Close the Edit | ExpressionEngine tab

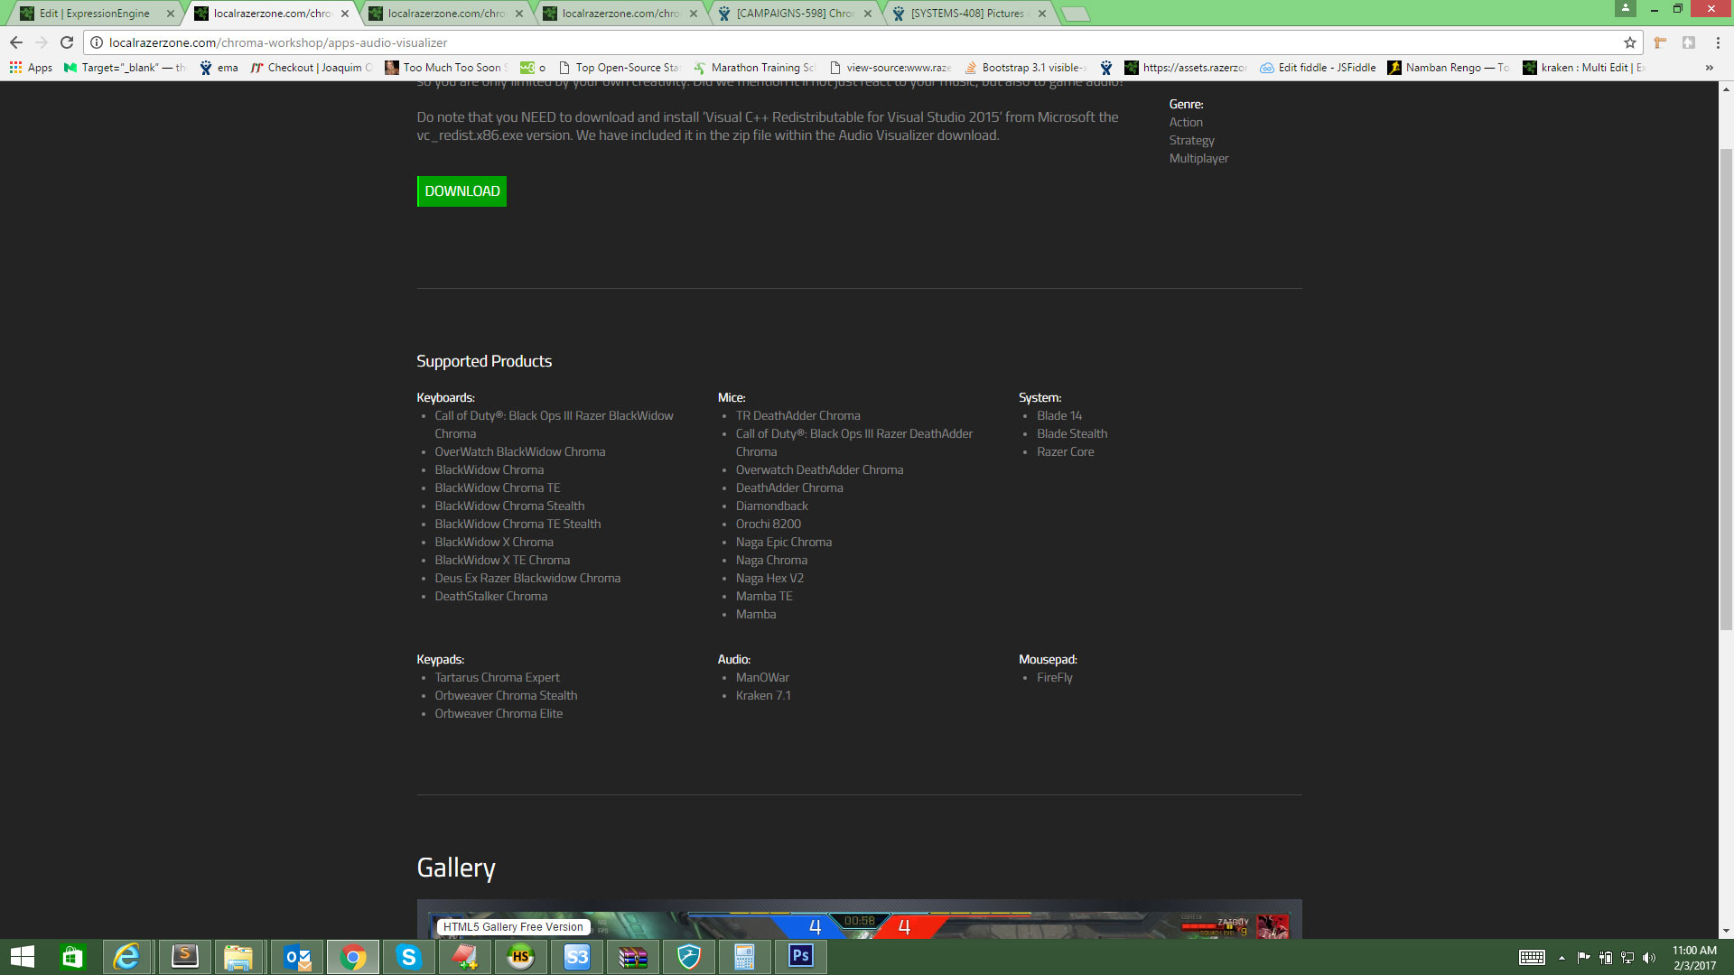[x=170, y=14]
